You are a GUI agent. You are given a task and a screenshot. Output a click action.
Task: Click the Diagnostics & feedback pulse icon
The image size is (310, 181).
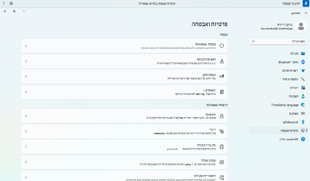222,162
